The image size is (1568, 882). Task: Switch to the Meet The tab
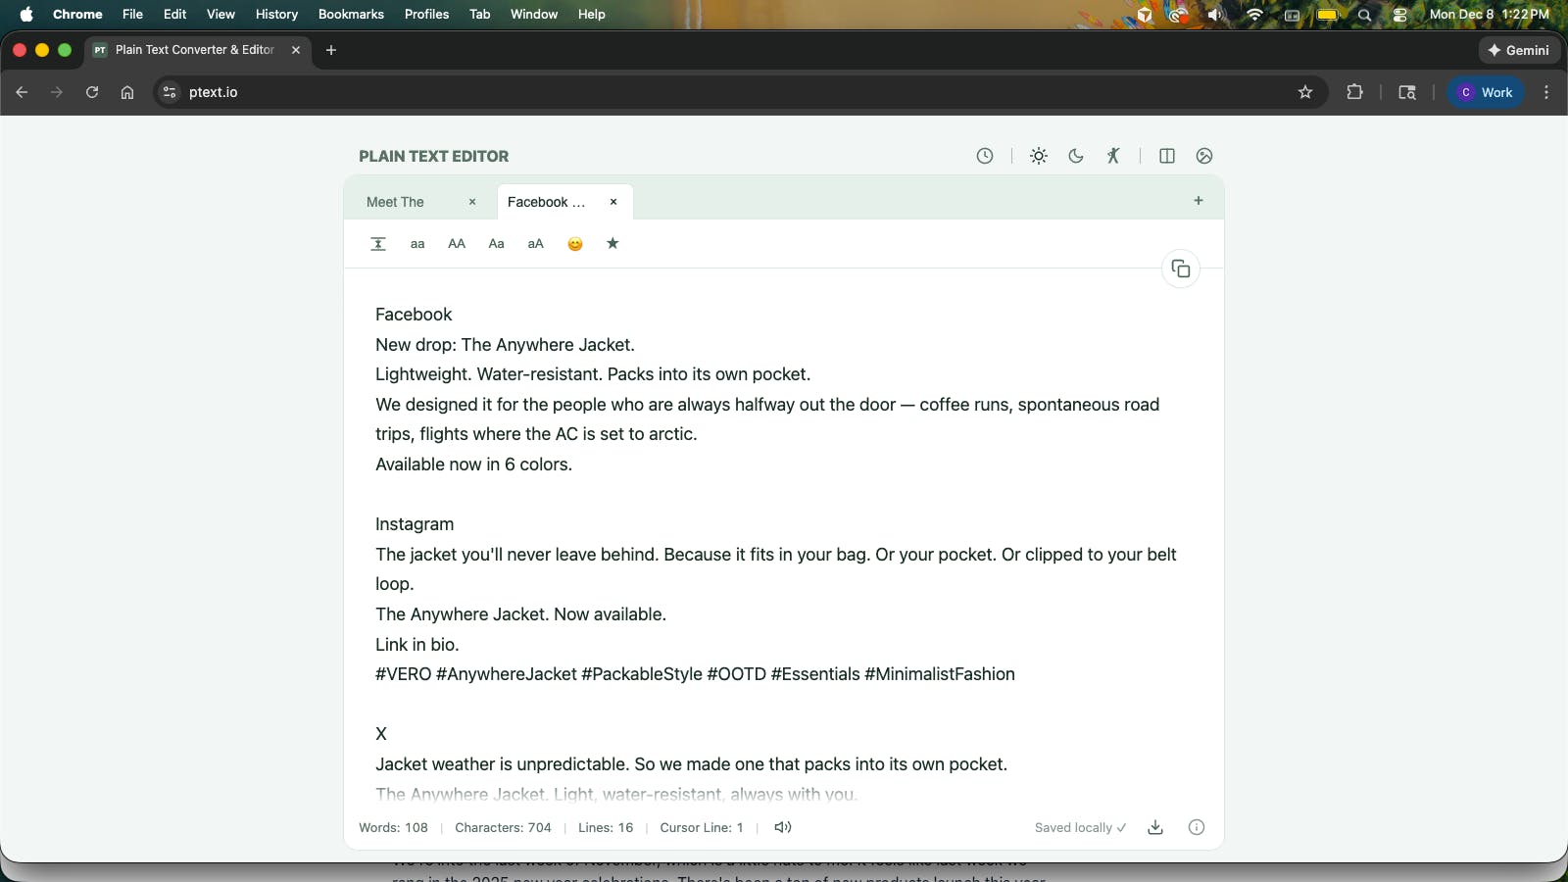[x=396, y=202]
